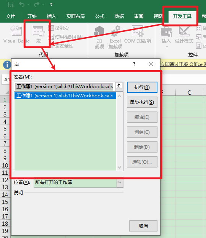Click the 删除(D) delete button
The image size is (206, 238).
142,147
